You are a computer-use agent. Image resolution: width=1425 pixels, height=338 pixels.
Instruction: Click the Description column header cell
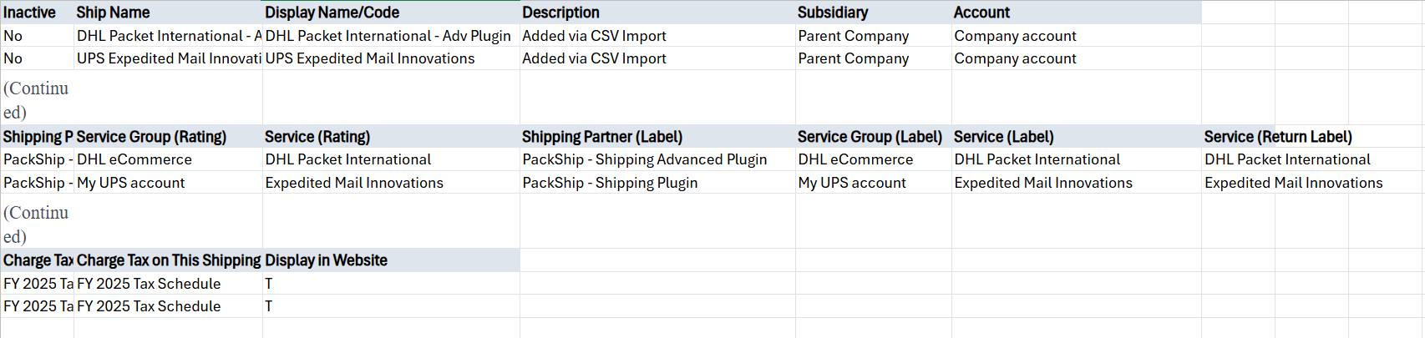coord(657,13)
